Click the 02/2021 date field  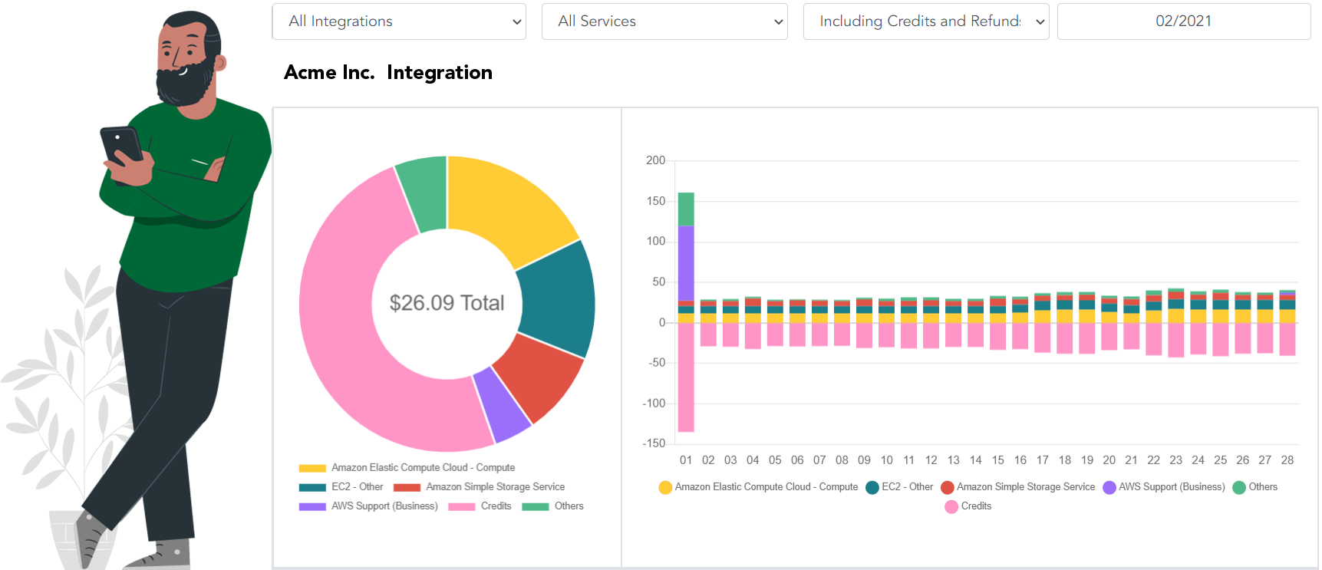coord(1183,21)
